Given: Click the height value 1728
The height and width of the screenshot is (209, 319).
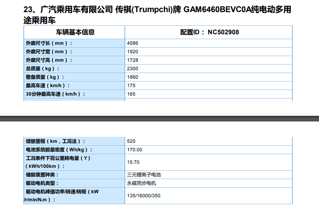Looking at the screenshot, I should click(x=133, y=60).
